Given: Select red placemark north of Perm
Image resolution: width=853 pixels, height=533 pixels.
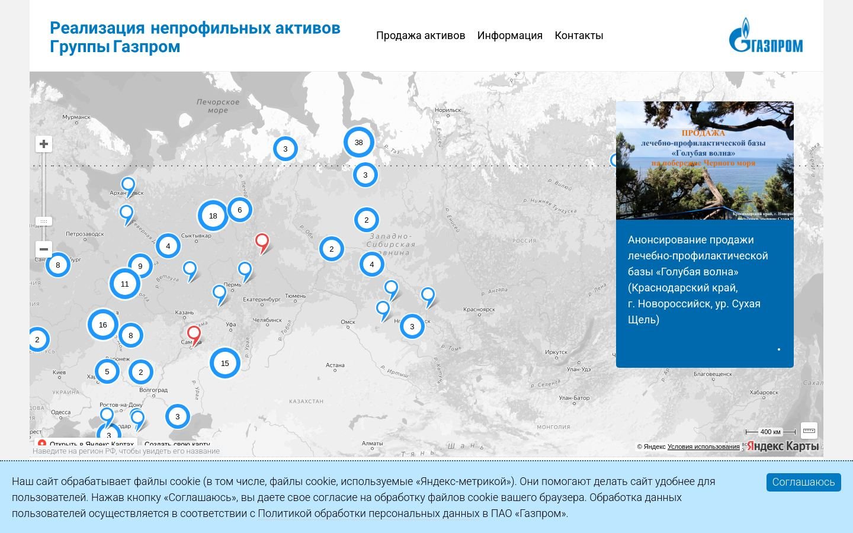Looking at the screenshot, I should [262, 243].
